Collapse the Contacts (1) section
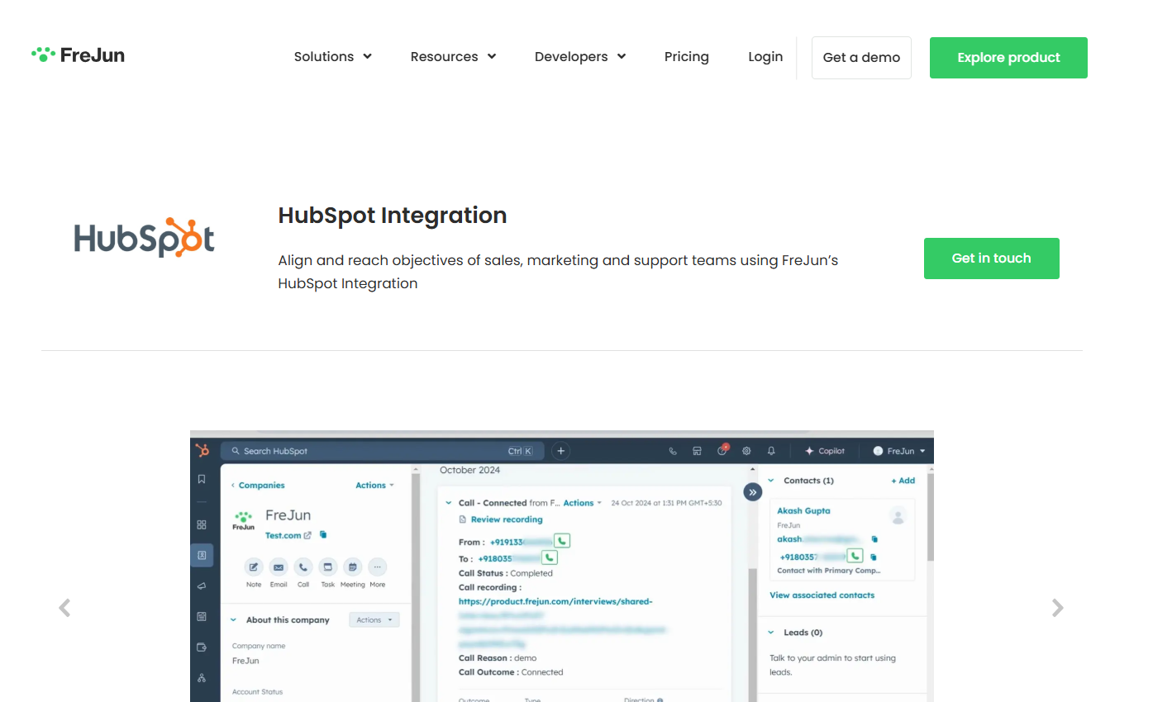Viewport: 1172px width, 702px height. 772,480
